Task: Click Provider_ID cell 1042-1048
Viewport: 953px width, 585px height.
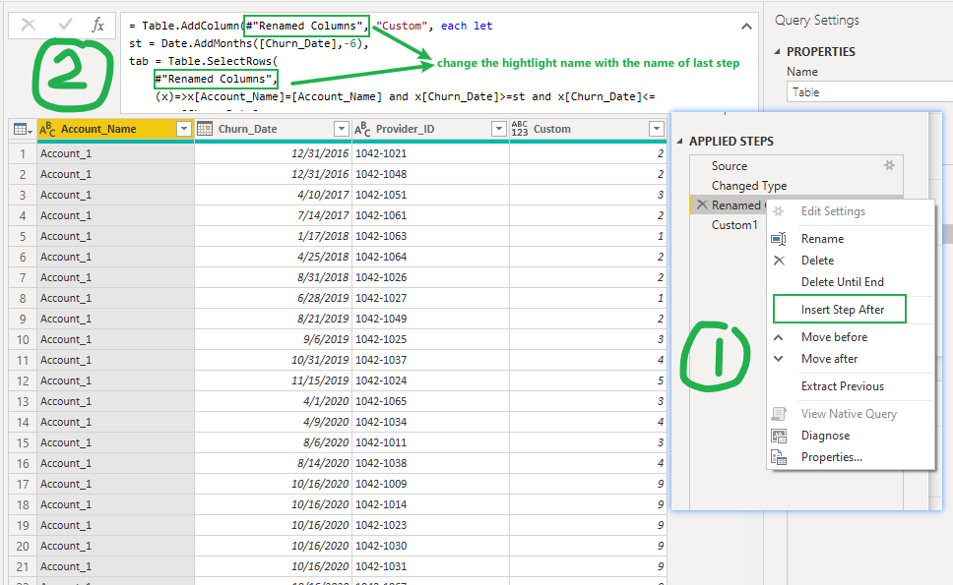Action: pyautogui.click(x=430, y=174)
